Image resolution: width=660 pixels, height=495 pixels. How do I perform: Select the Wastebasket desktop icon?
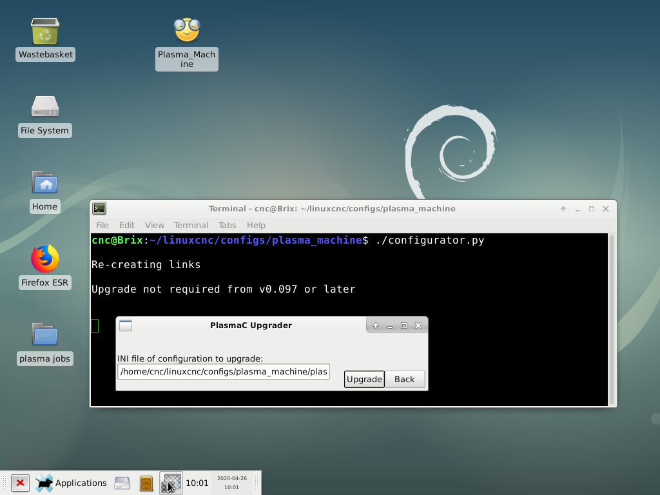tap(45, 31)
